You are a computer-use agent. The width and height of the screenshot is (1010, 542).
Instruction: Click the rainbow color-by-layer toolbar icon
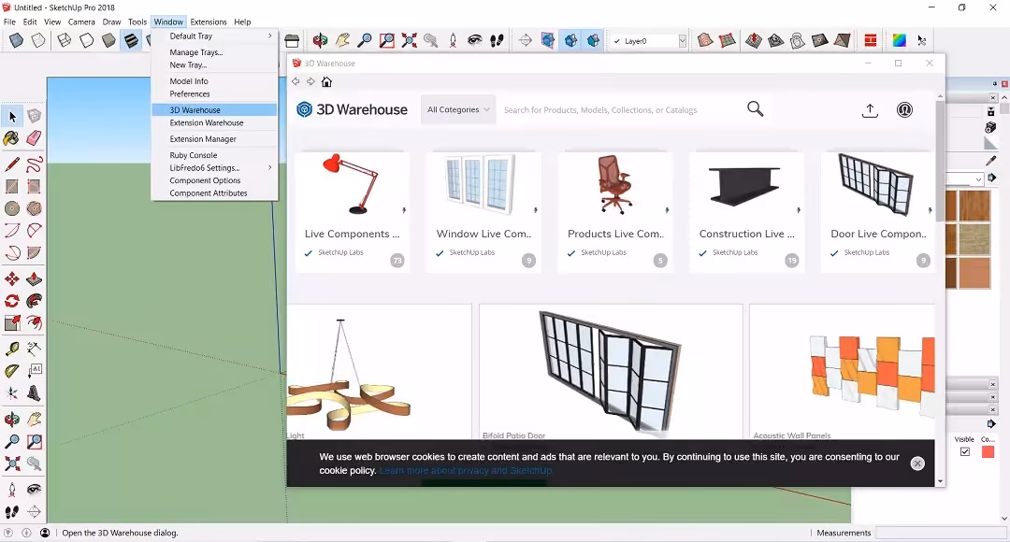(900, 40)
